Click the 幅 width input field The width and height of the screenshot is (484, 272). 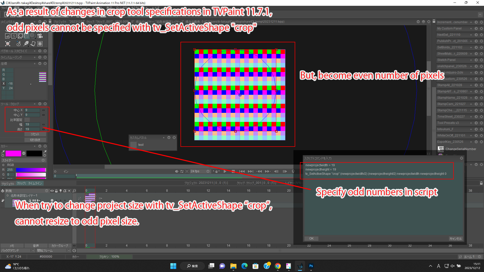pyautogui.click(x=32, y=124)
